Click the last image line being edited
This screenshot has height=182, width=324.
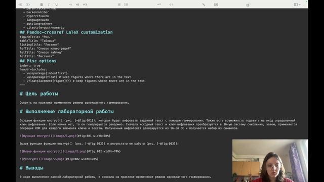(59, 159)
